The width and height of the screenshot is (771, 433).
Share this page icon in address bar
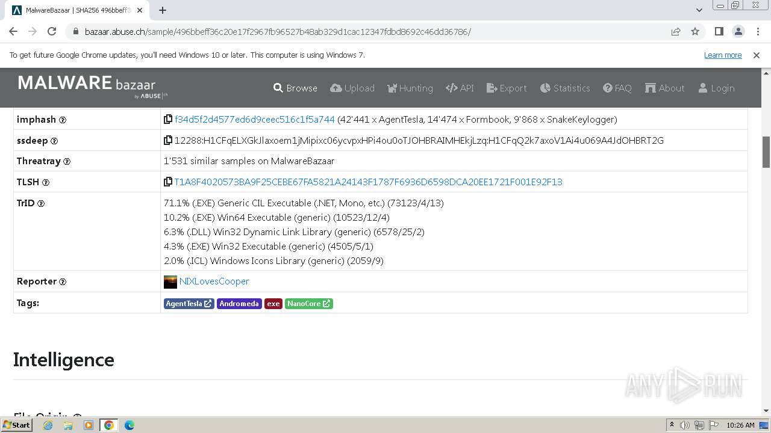click(676, 31)
